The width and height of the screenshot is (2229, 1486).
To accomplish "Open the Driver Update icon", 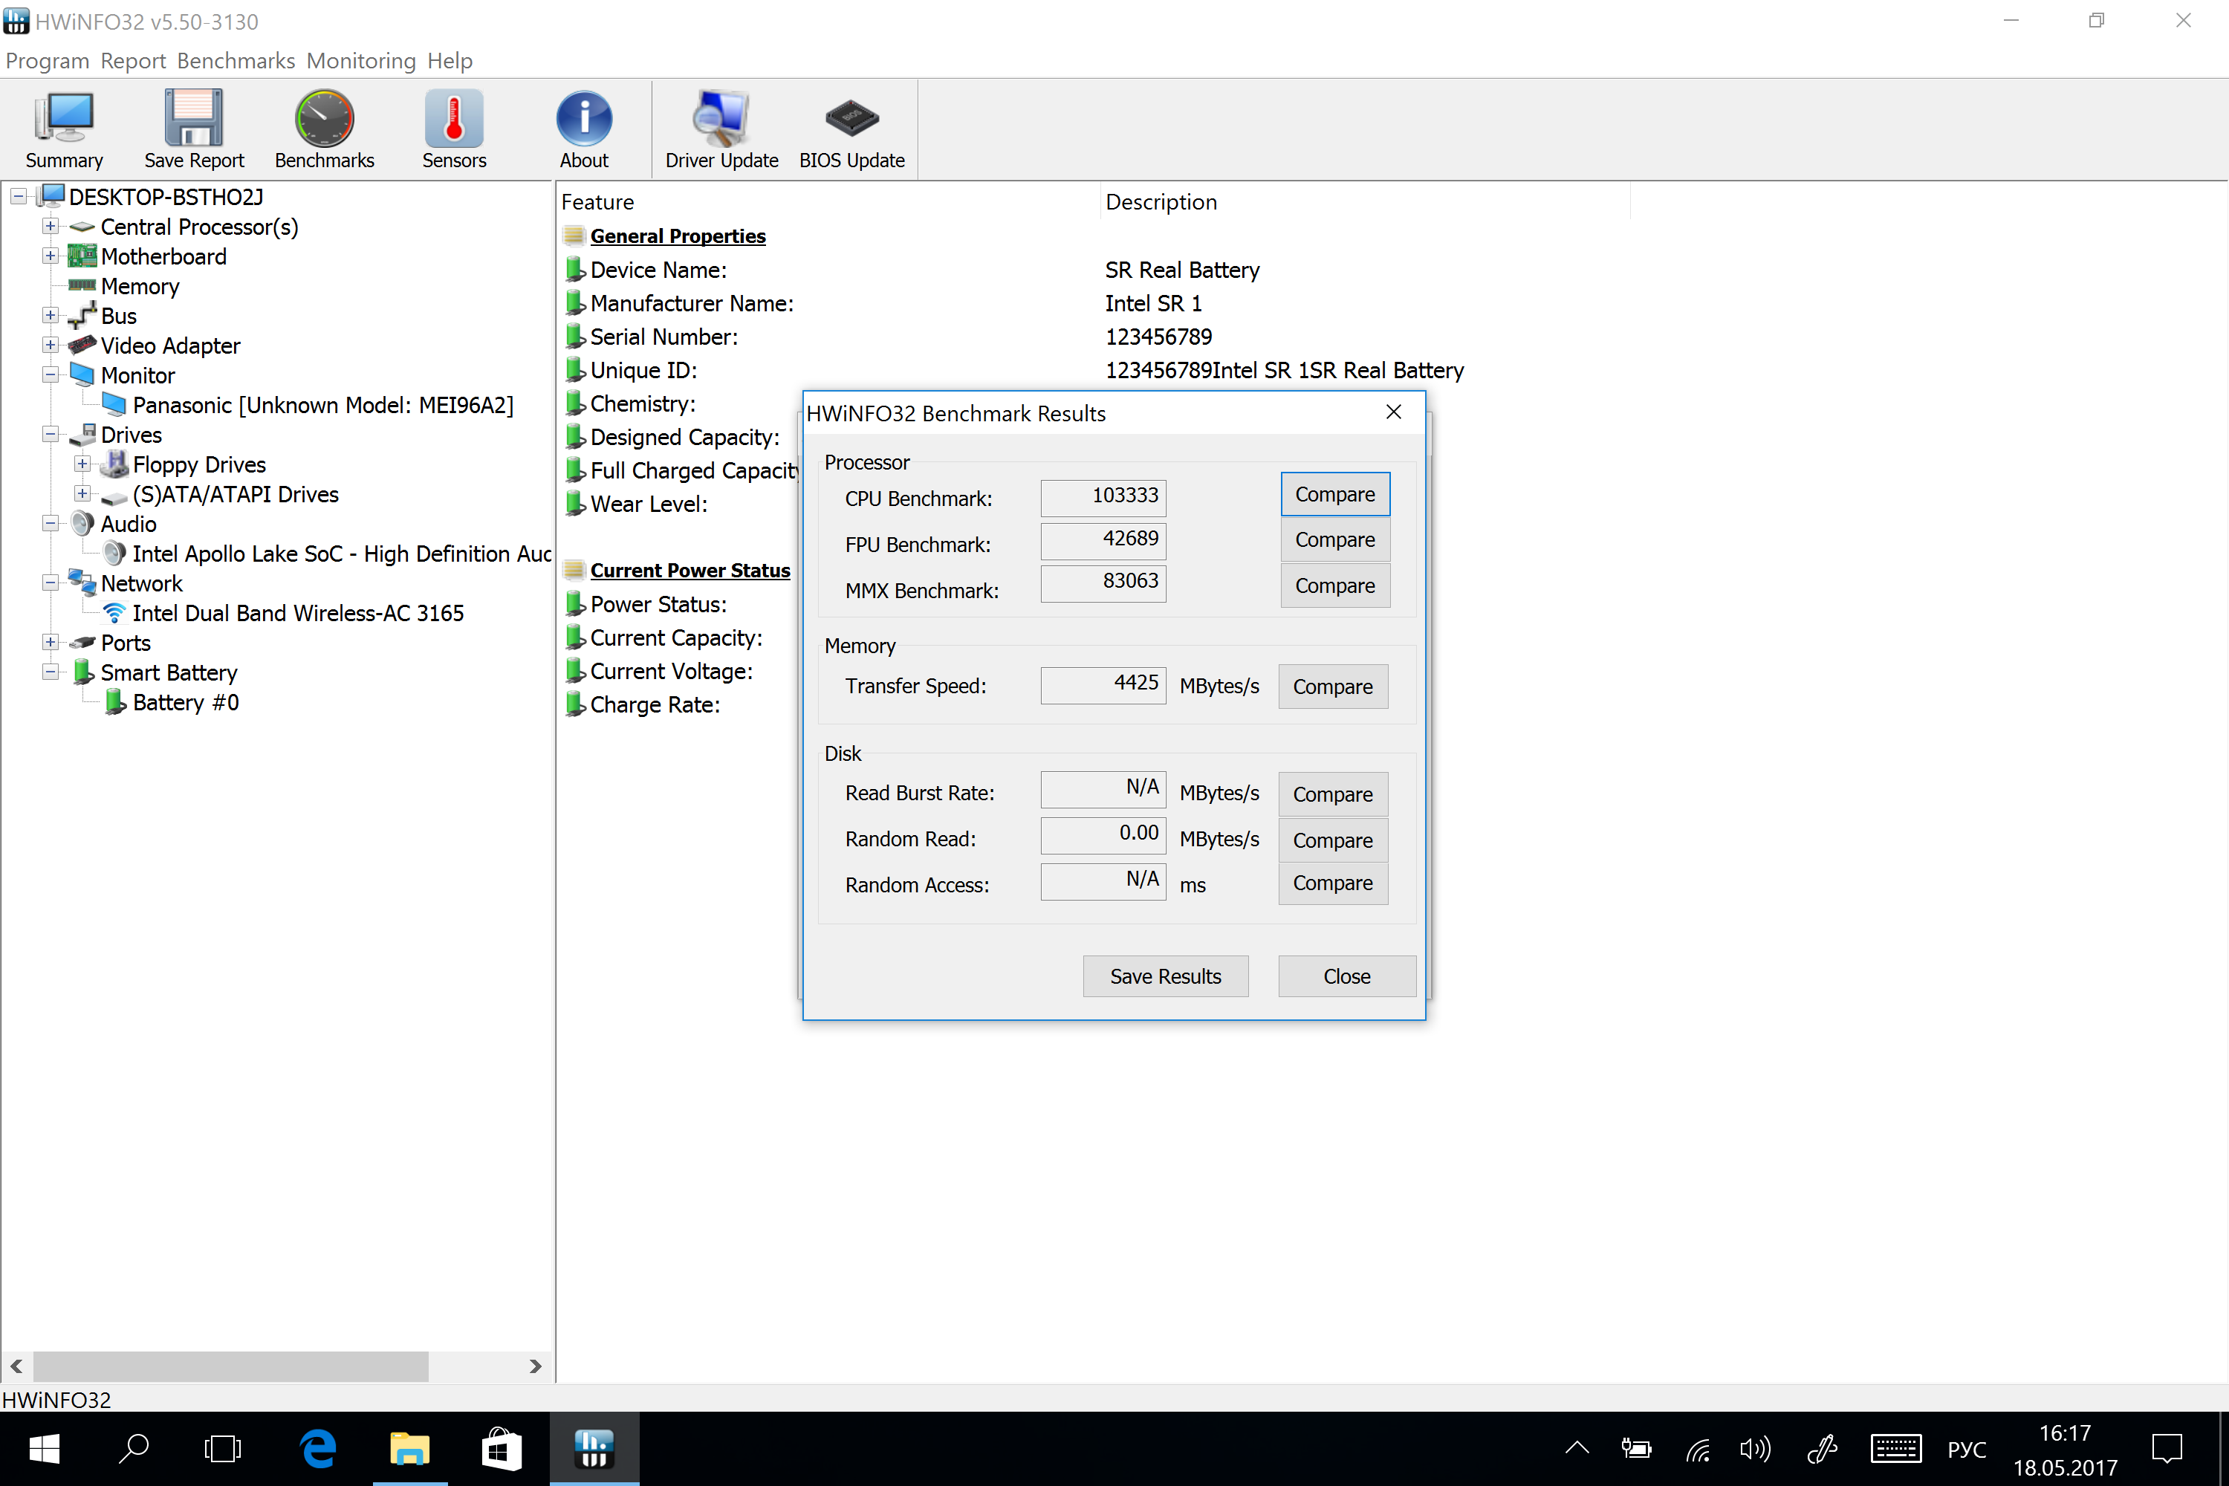I will pos(721,118).
